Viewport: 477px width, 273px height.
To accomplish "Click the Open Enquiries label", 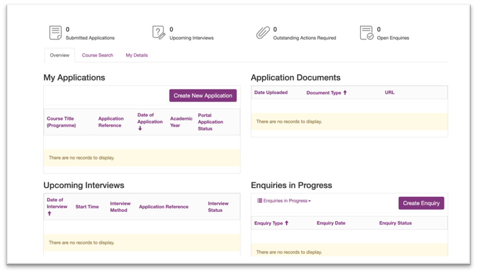I will click(x=393, y=38).
